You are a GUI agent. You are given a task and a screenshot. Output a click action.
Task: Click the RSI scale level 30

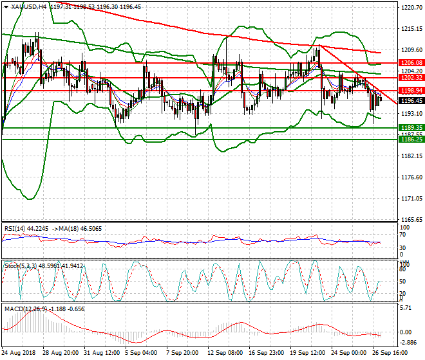pyautogui.click(x=402, y=248)
